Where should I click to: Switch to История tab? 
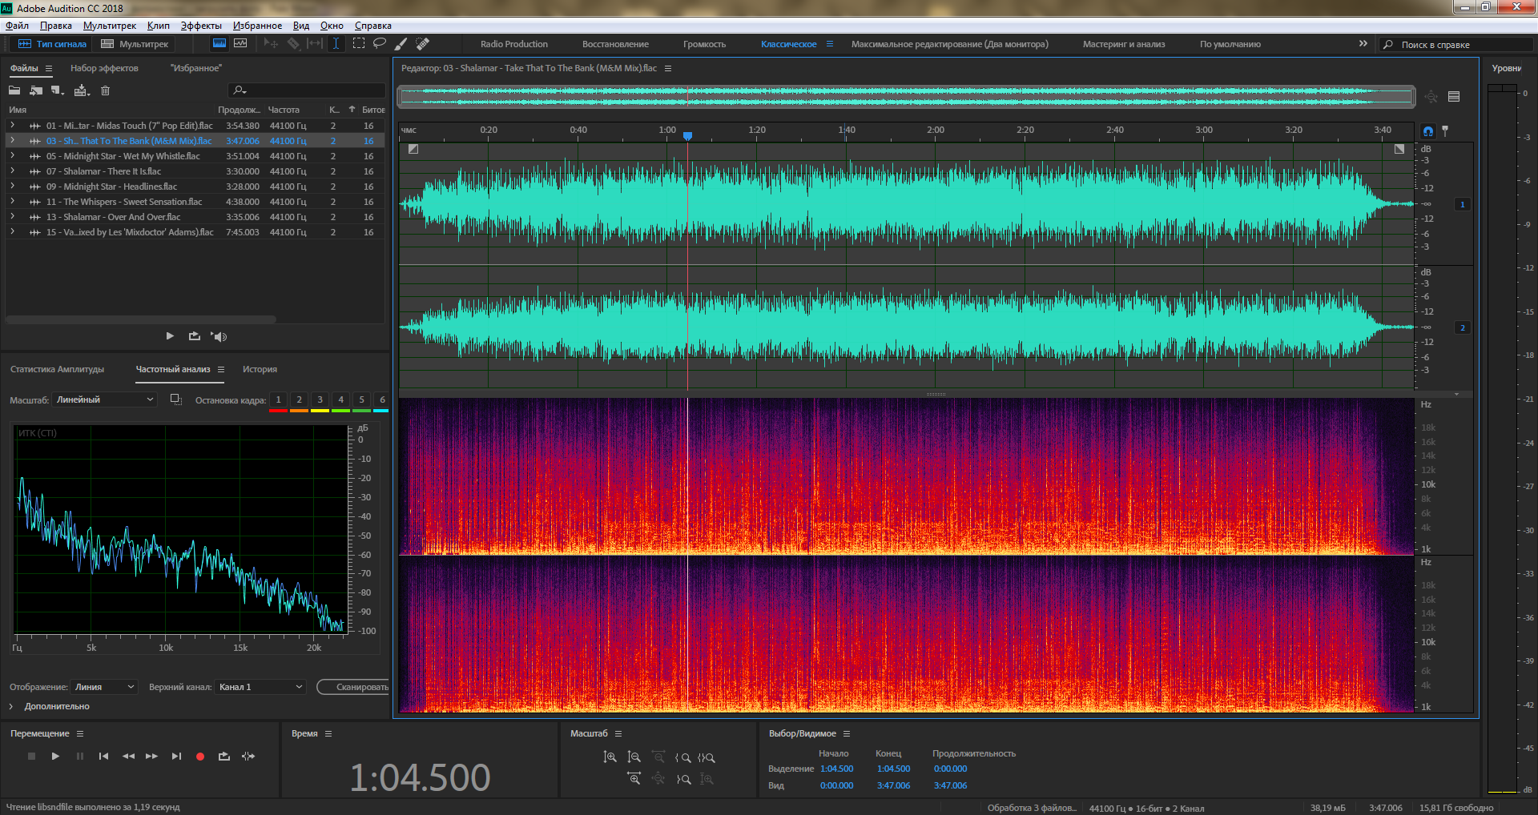coord(260,369)
